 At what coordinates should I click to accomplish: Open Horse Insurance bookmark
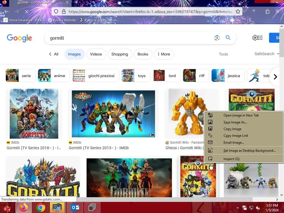24,20
